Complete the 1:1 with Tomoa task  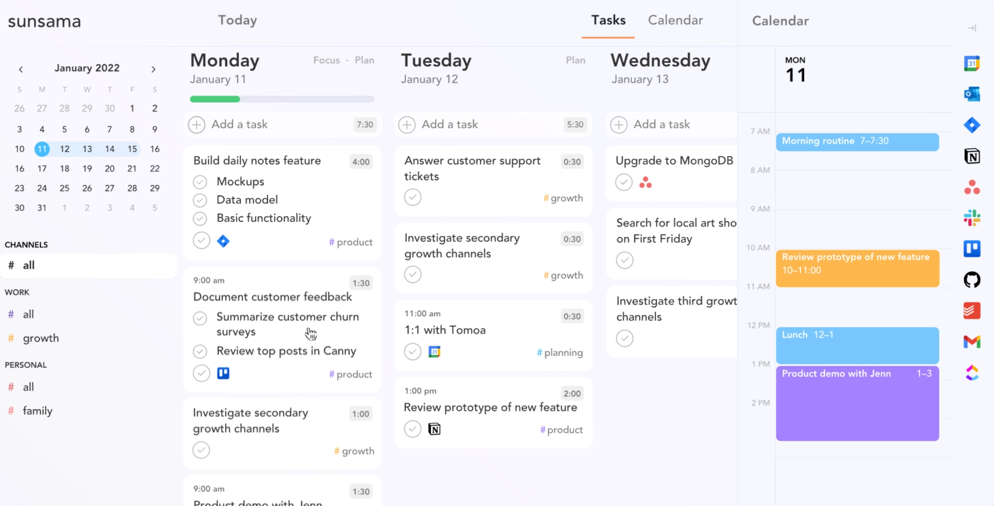coord(413,352)
